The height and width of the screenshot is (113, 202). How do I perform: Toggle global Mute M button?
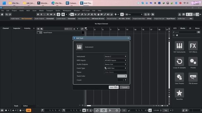coord(38,14)
